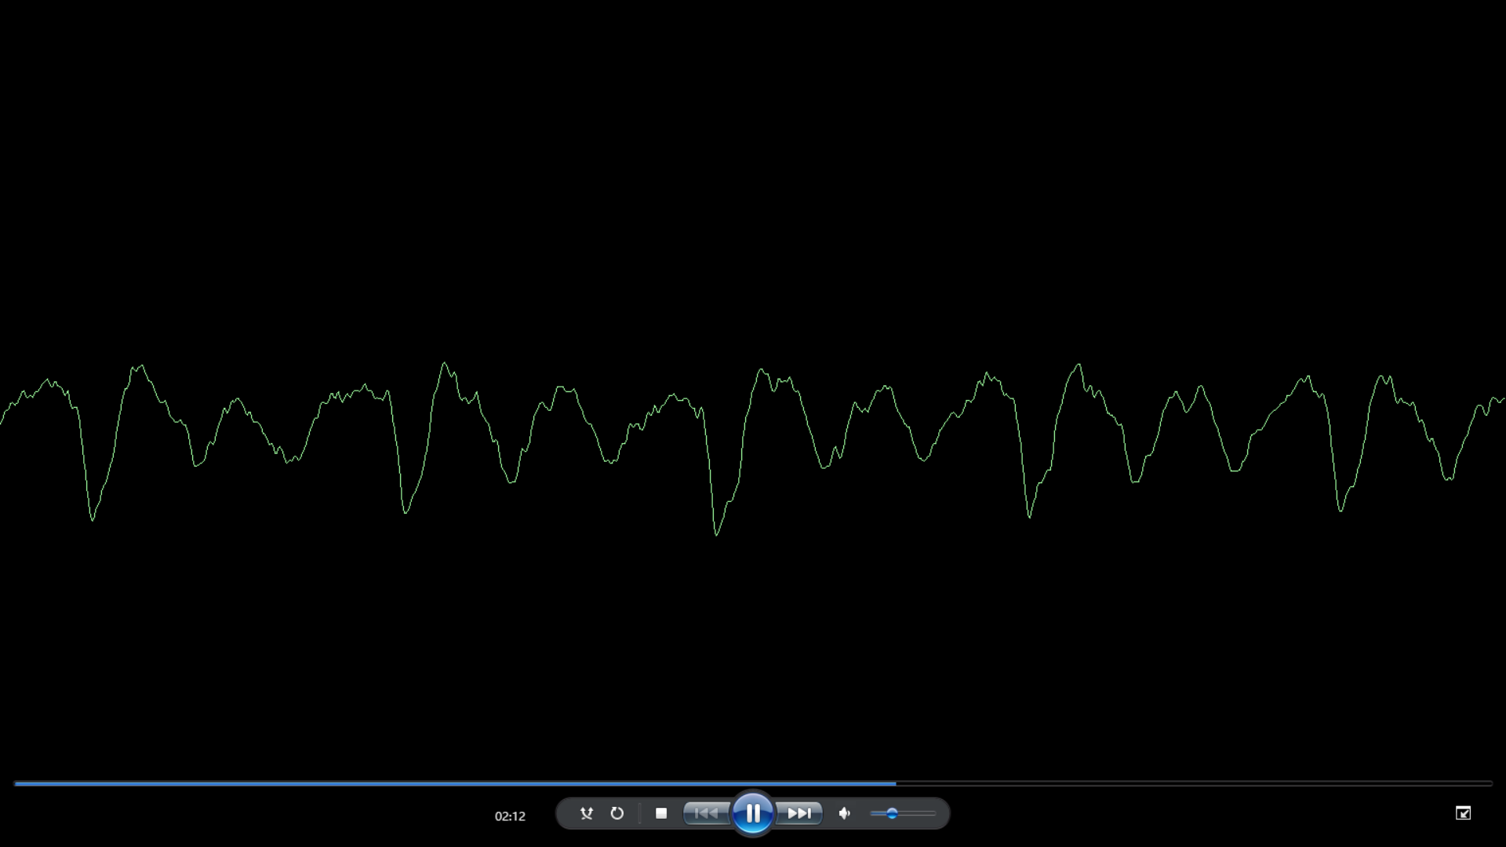Exit full-screen mode
Screen dimensions: 1506x847
pos(1463,813)
